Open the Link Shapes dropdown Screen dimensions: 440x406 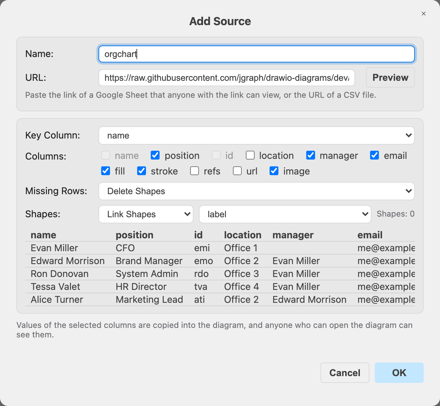click(x=146, y=214)
